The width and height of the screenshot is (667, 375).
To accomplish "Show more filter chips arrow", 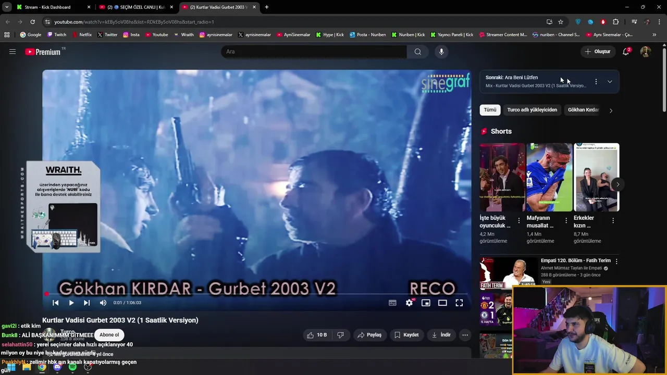I will 611,110.
